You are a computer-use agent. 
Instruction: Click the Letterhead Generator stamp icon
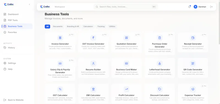[159, 64]
